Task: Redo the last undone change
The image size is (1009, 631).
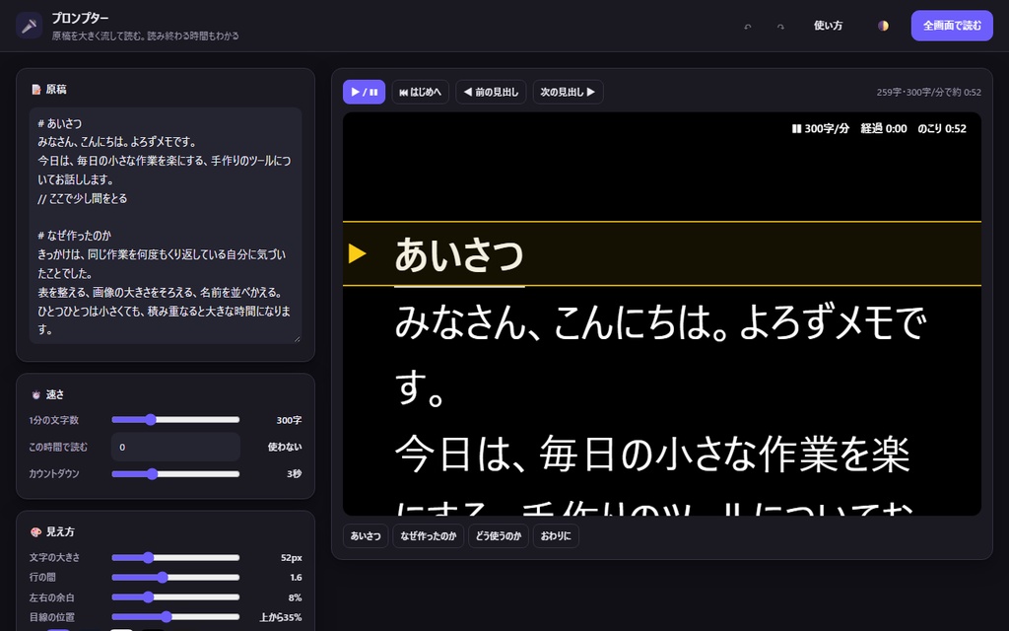Action: coord(780,27)
